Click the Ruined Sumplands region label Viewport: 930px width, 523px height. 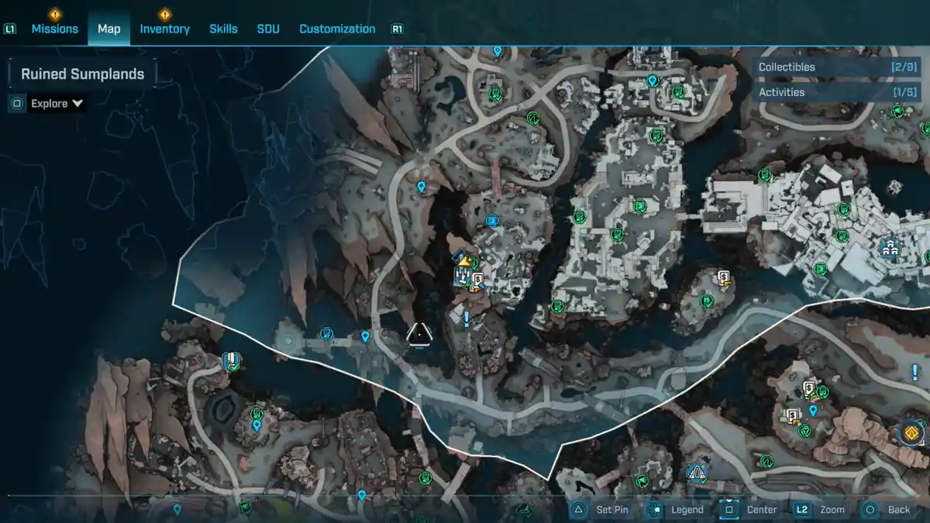pos(82,74)
